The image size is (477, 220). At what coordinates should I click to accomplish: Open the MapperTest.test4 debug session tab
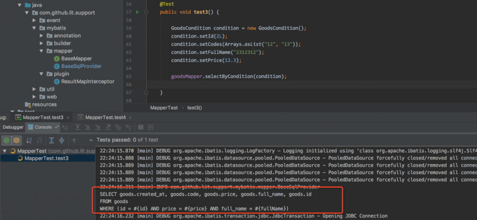pos(102,117)
